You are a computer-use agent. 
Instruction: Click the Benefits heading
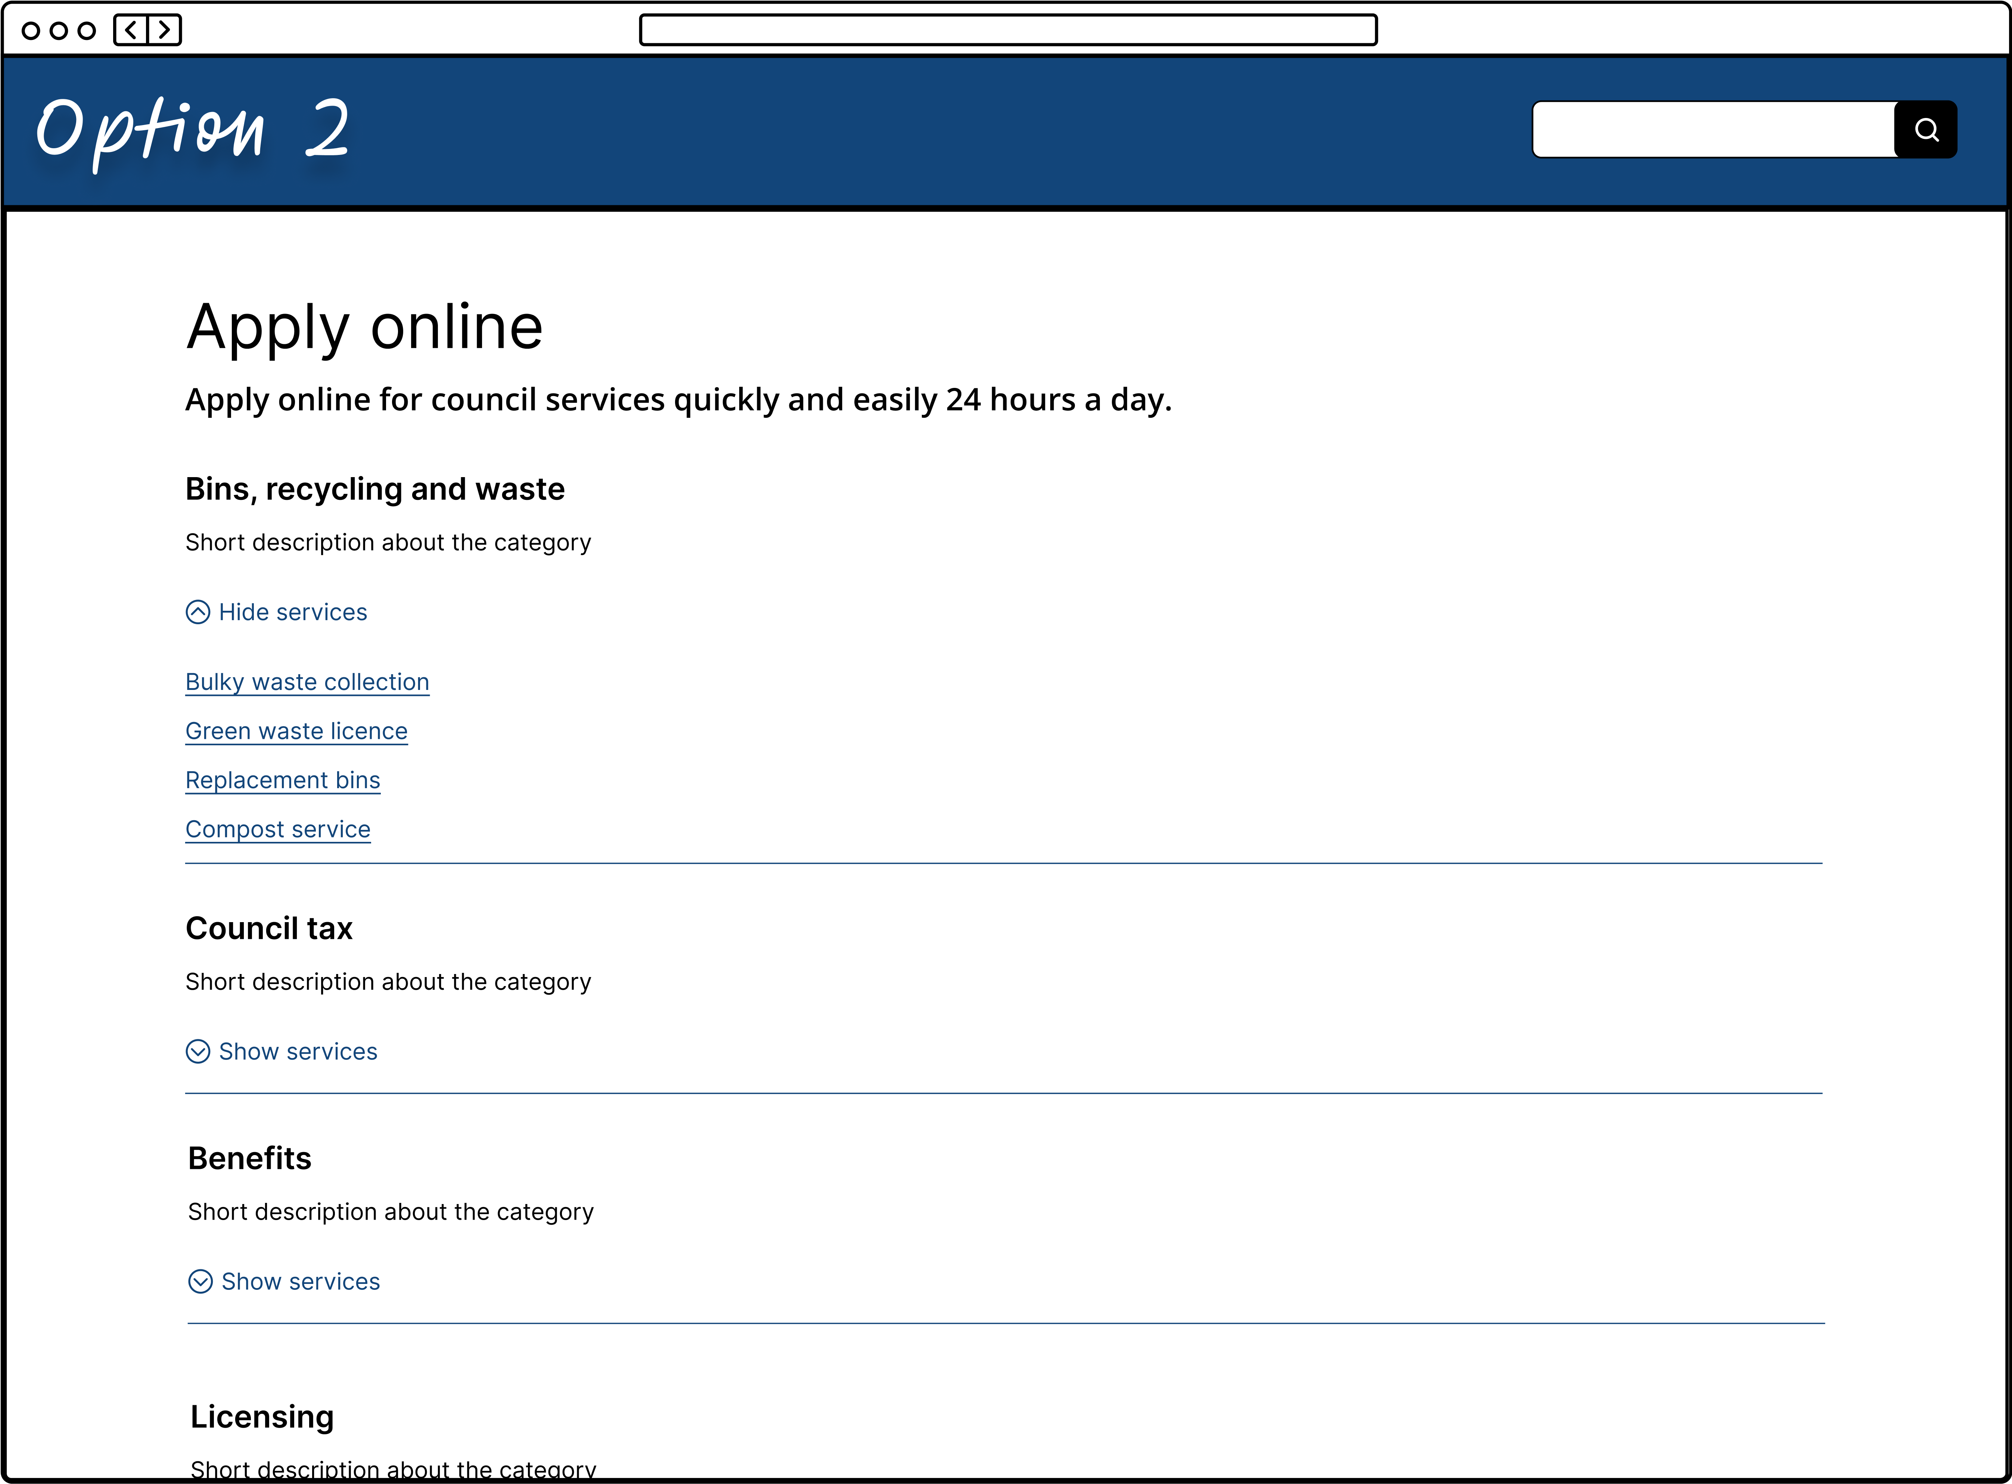pyautogui.click(x=250, y=1158)
